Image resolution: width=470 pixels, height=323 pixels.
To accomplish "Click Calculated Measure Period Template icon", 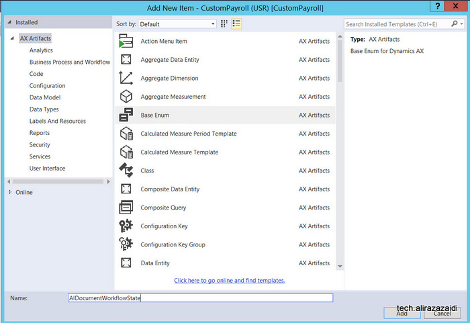I will coord(126,134).
